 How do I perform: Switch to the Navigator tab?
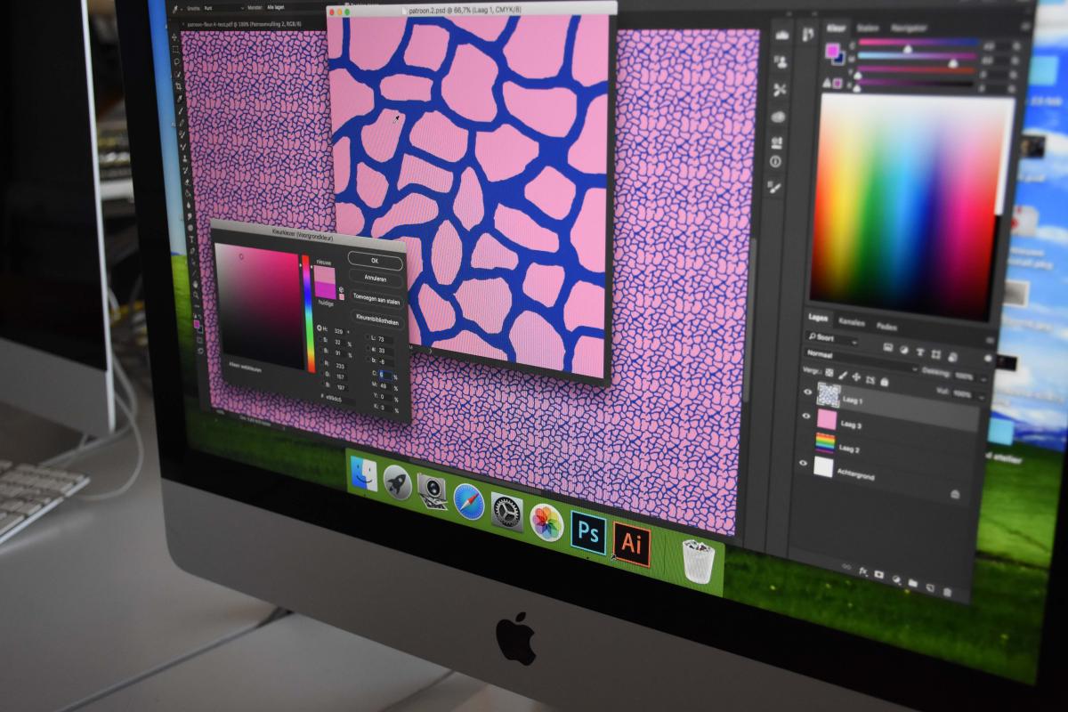(x=909, y=28)
